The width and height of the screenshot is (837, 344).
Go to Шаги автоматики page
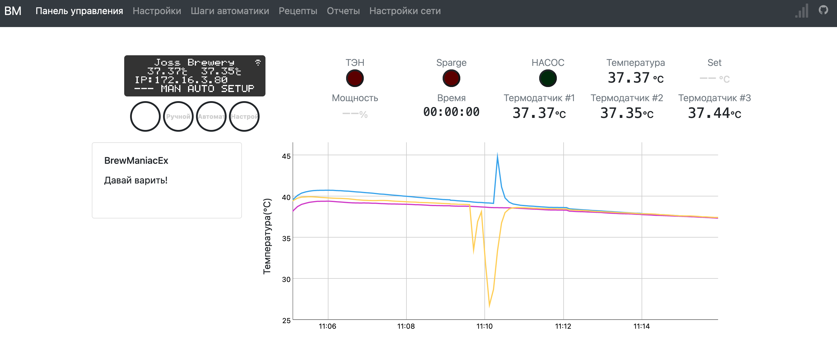230,11
